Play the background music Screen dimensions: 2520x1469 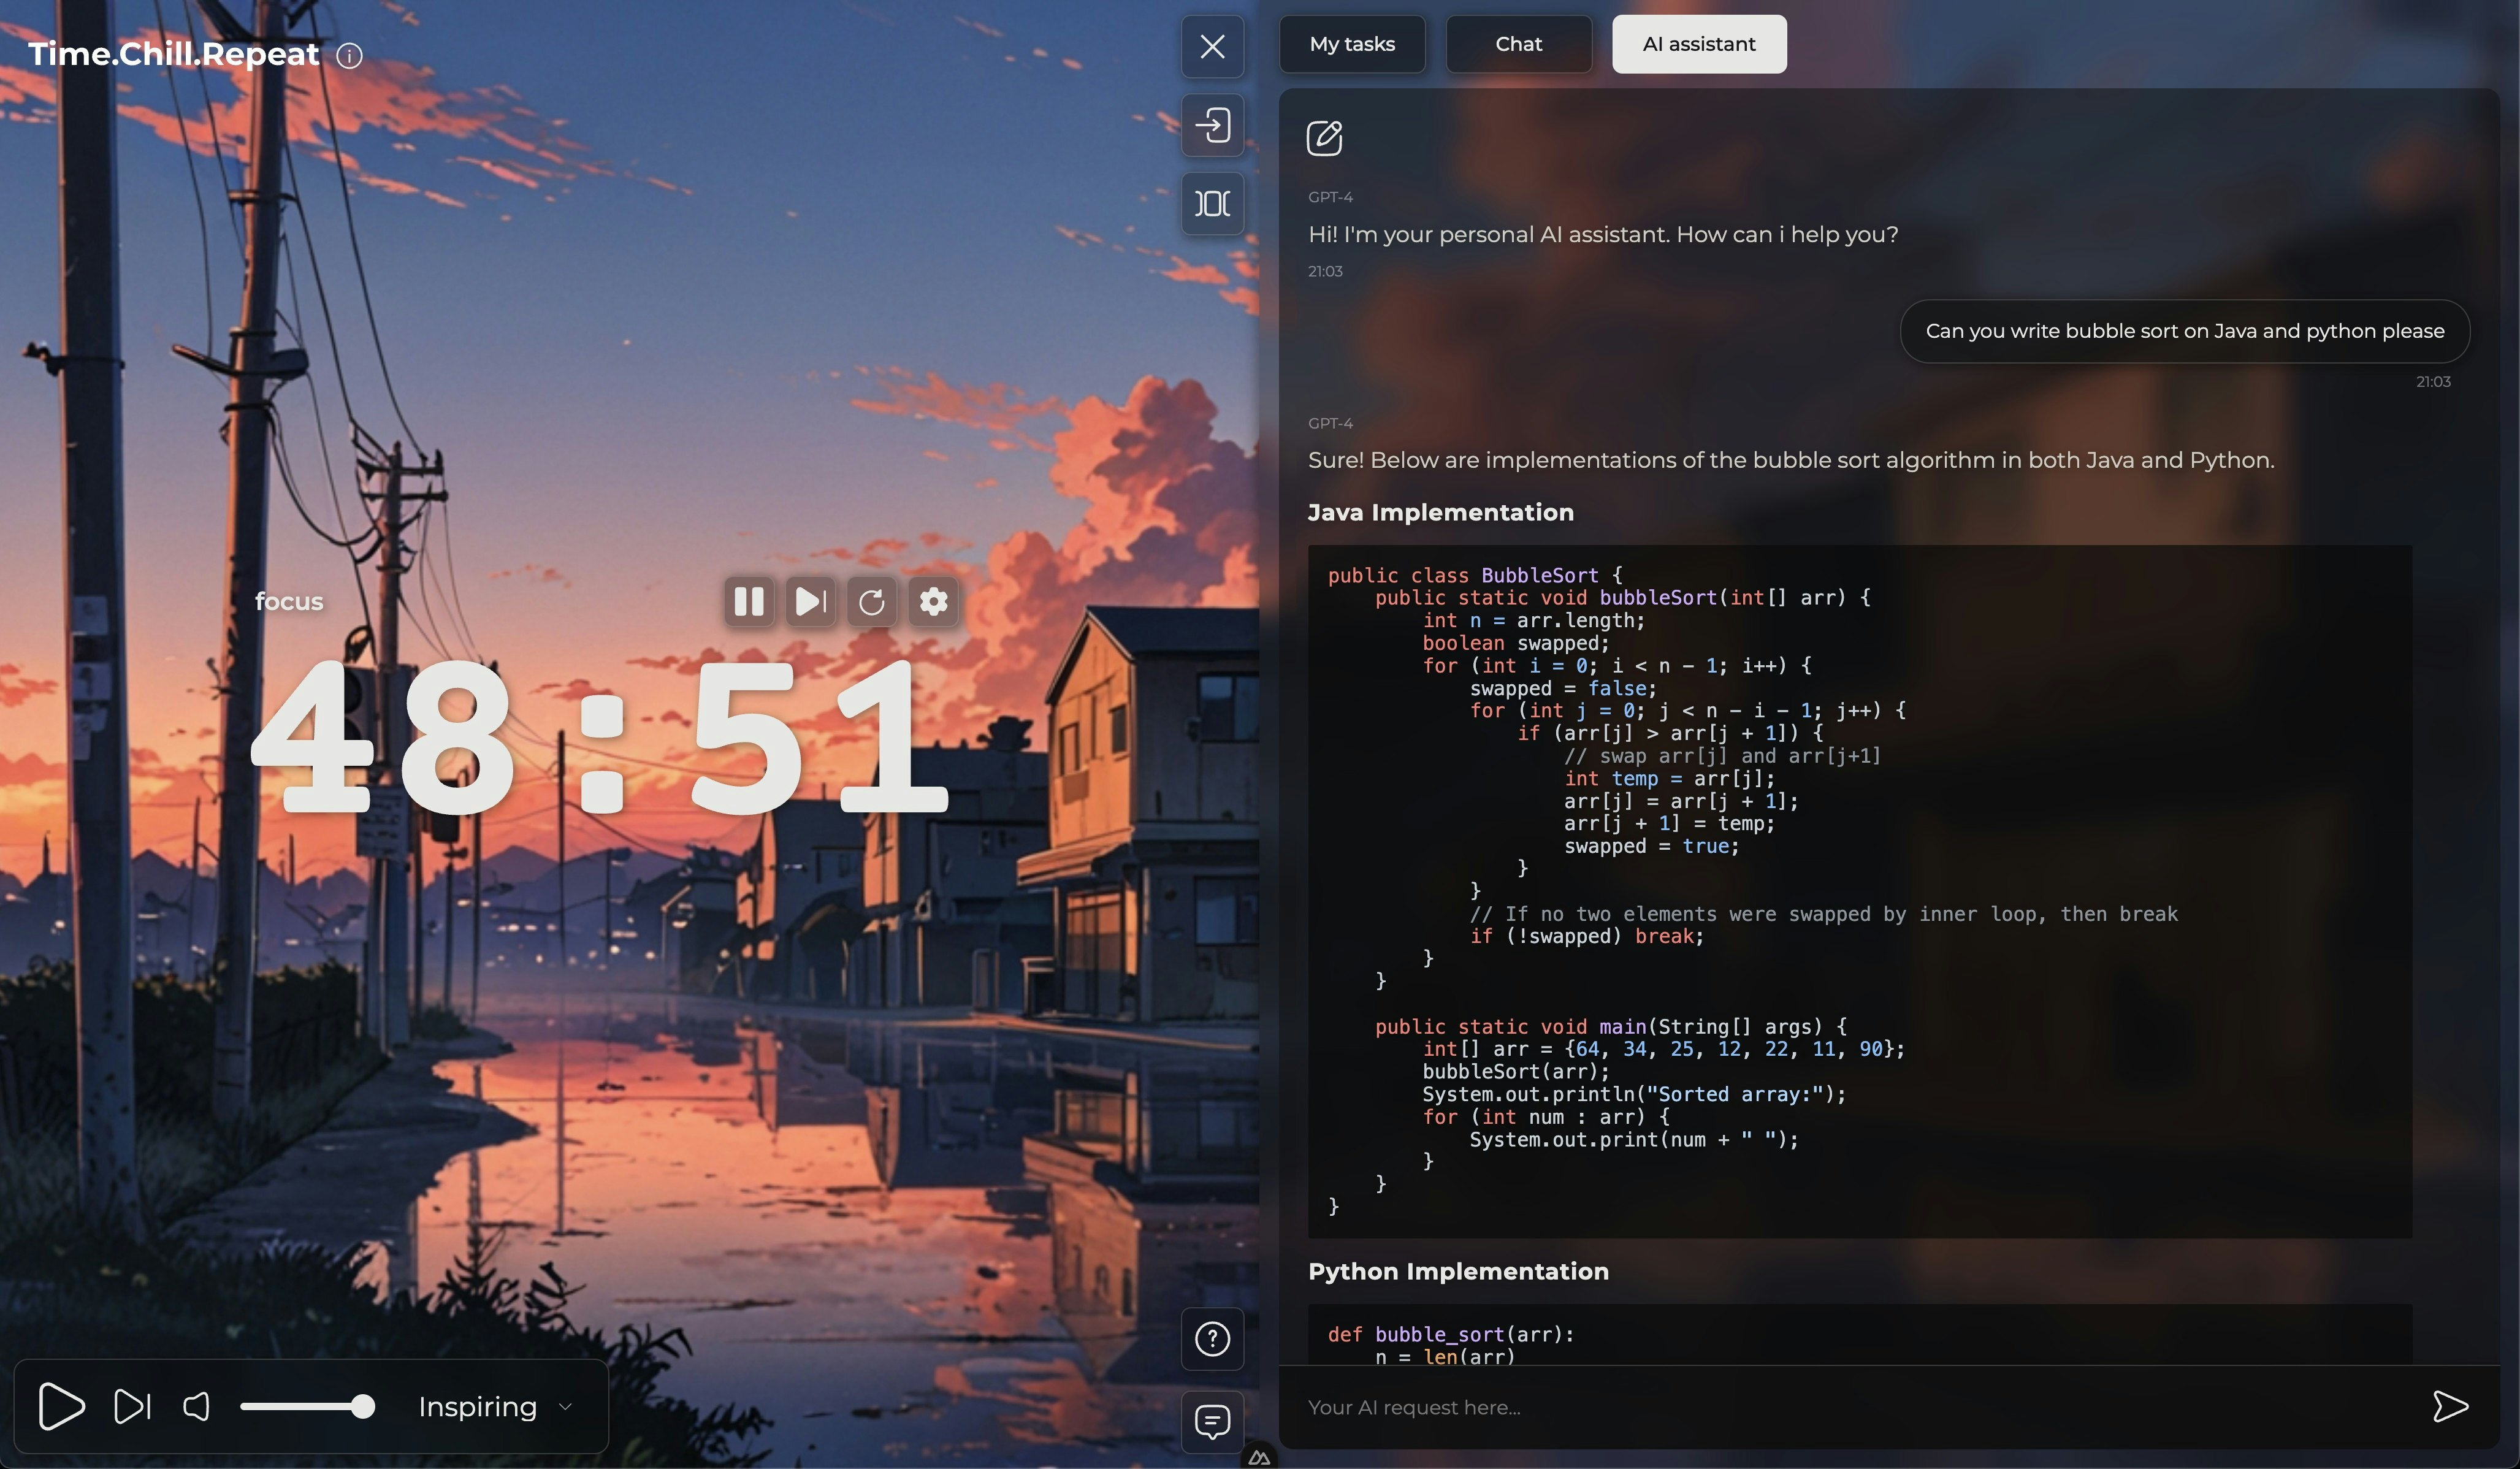pos(61,1406)
